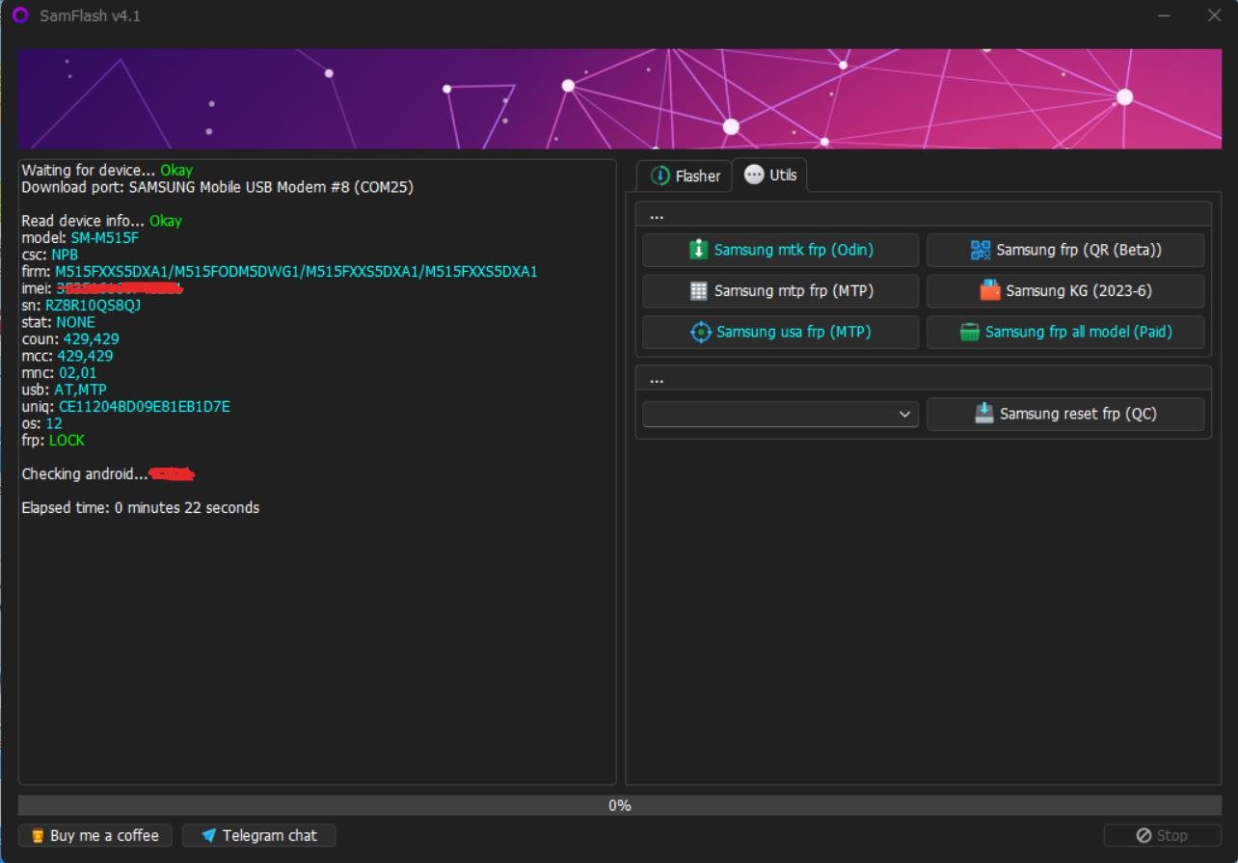The height and width of the screenshot is (863, 1238).
Task: Click the coun 429,429 line
Action: pos(70,339)
